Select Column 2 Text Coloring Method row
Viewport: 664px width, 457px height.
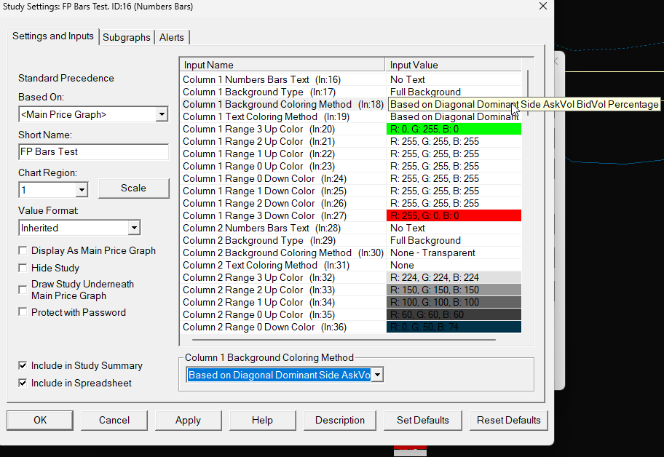click(352, 266)
